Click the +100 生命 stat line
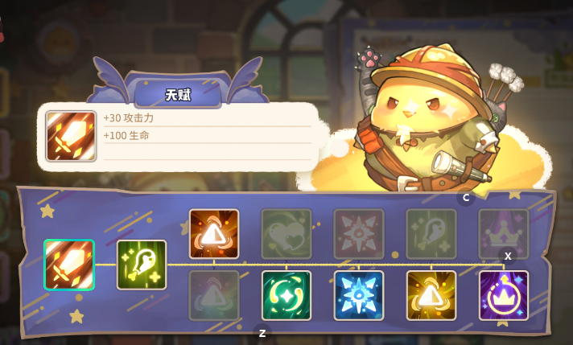 pyautogui.click(x=126, y=135)
